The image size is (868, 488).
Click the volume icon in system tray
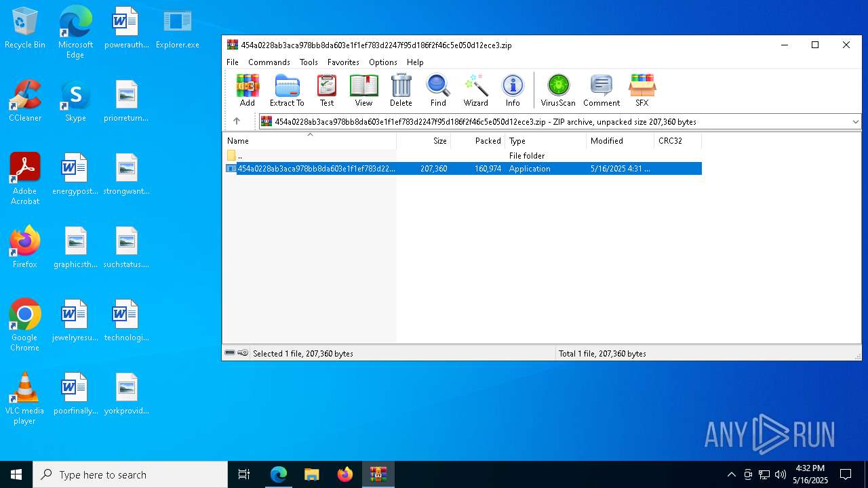tap(781, 474)
